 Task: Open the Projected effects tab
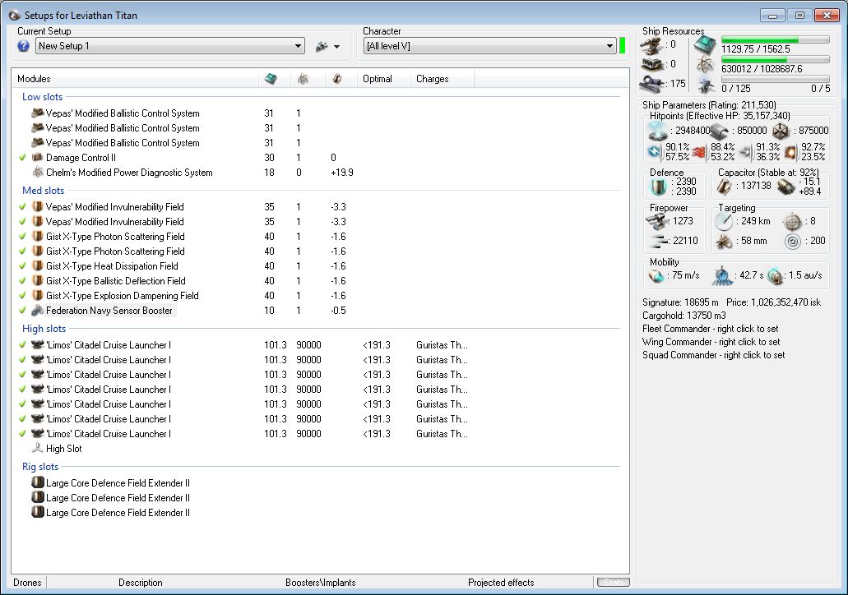click(x=502, y=583)
